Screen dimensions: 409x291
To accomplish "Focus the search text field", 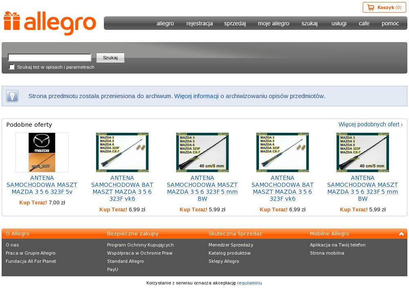I will [49, 57].
